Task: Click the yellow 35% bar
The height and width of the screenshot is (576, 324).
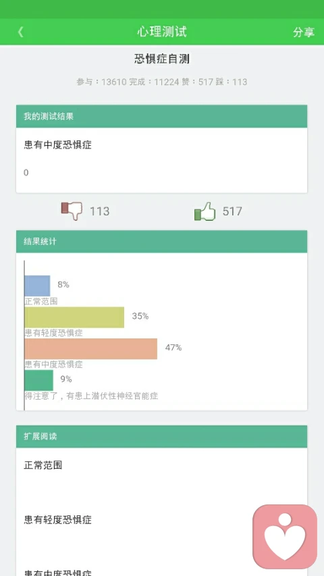Action: [x=74, y=317]
